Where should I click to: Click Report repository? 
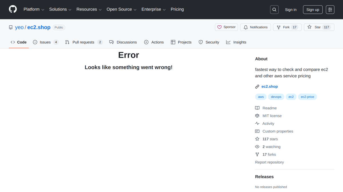pos(270,162)
